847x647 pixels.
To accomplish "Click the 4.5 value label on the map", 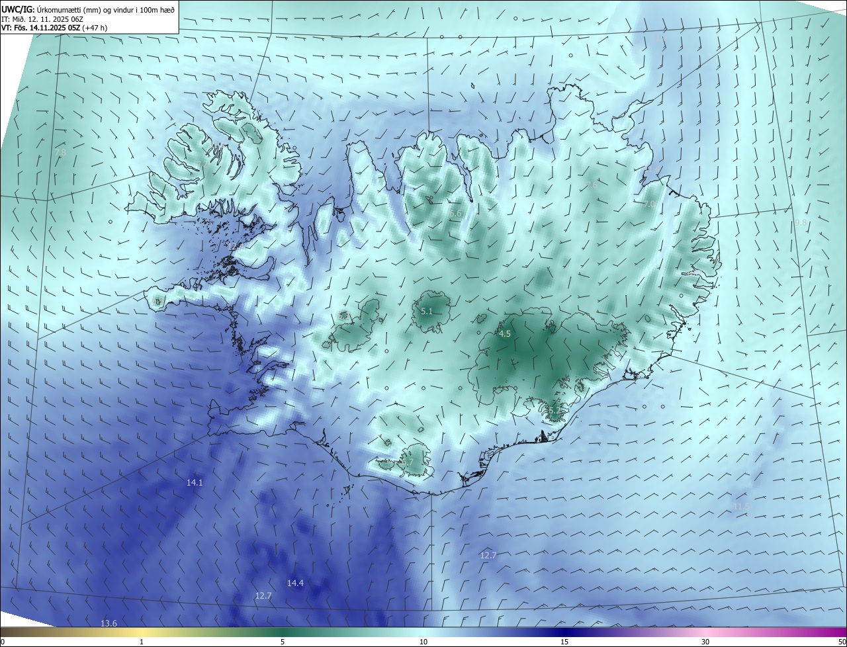I will 505,334.
